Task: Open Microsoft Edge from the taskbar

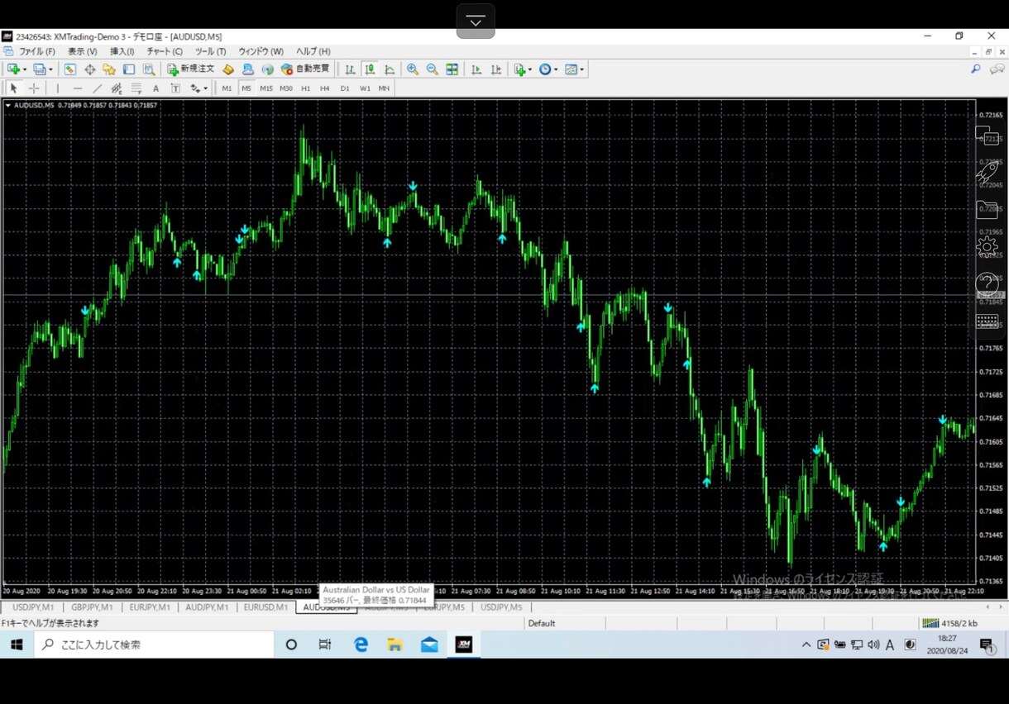Action: (x=361, y=645)
